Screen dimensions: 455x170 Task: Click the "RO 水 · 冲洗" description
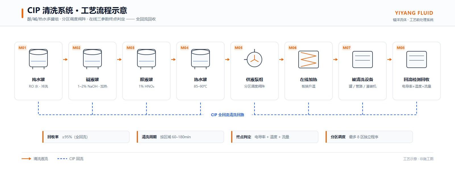[38, 86]
